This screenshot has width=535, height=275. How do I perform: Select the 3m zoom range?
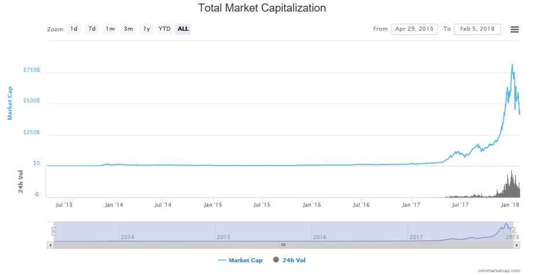128,29
